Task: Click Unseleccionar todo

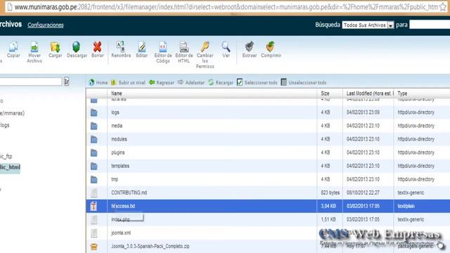Action: [x=303, y=82]
